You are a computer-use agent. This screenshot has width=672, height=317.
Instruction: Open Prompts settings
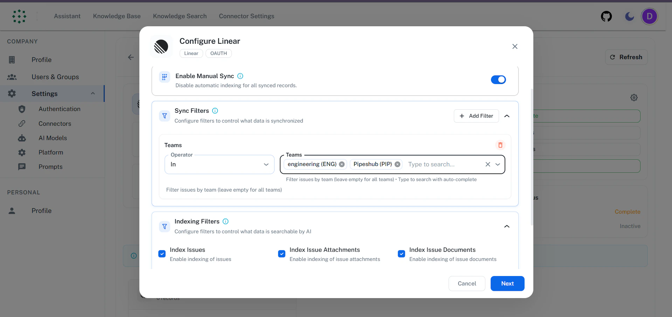(50, 167)
